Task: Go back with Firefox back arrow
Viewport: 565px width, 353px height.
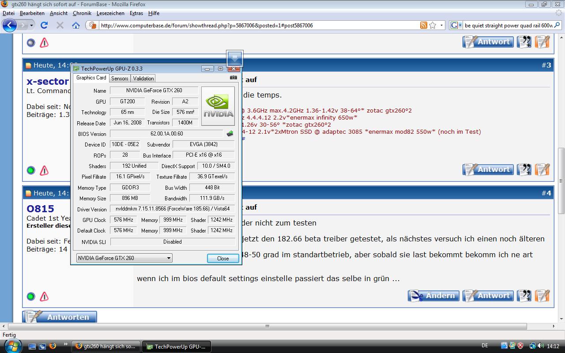Action: pos(10,25)
